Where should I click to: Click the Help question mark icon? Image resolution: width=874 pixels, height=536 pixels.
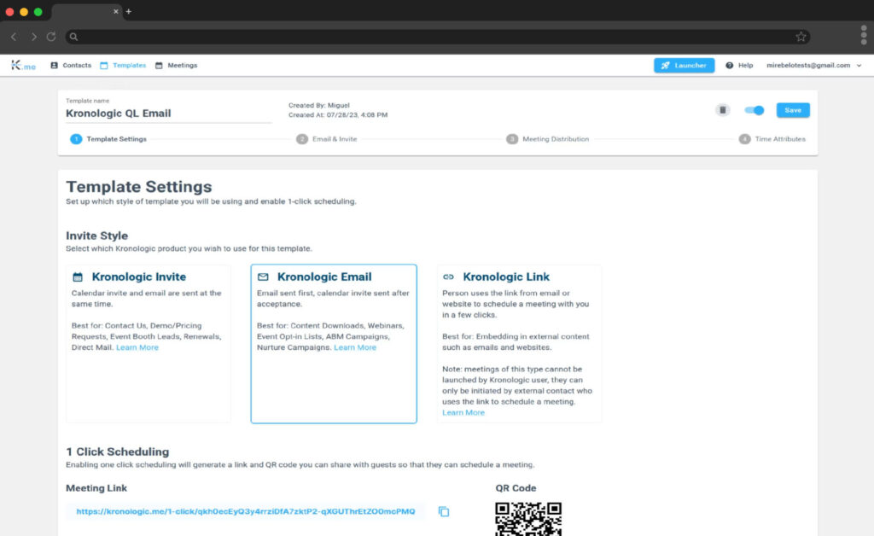click(729, 65)
